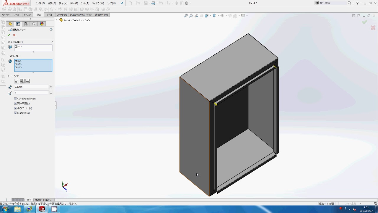This screenshot has height=213, width=378.
Task: Click Previous View icon in view toolbar
Action: click(197, 16)
